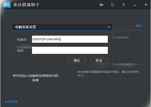Image resolution: width=151 pixels, height=107 pixels.
Task: Click the 将手机加入电脑所在网络后扫码连接 text
Action: [35, 78]
